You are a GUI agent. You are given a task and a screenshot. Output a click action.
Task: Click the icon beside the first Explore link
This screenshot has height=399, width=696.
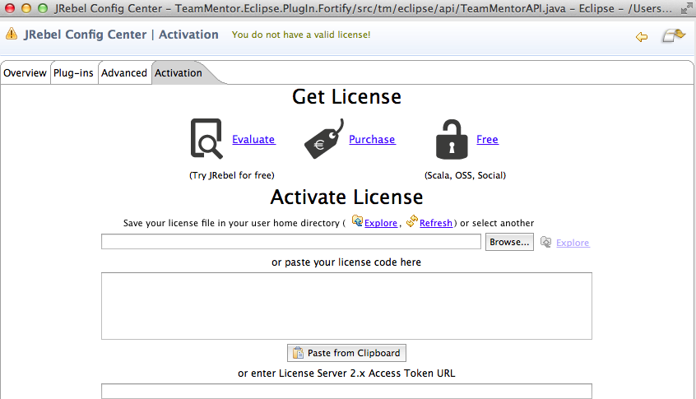pos(357,221)
